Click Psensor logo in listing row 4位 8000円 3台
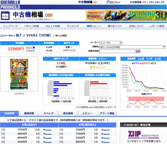The width and height of the screenshot is (167, 144). [x=48, y=142]
